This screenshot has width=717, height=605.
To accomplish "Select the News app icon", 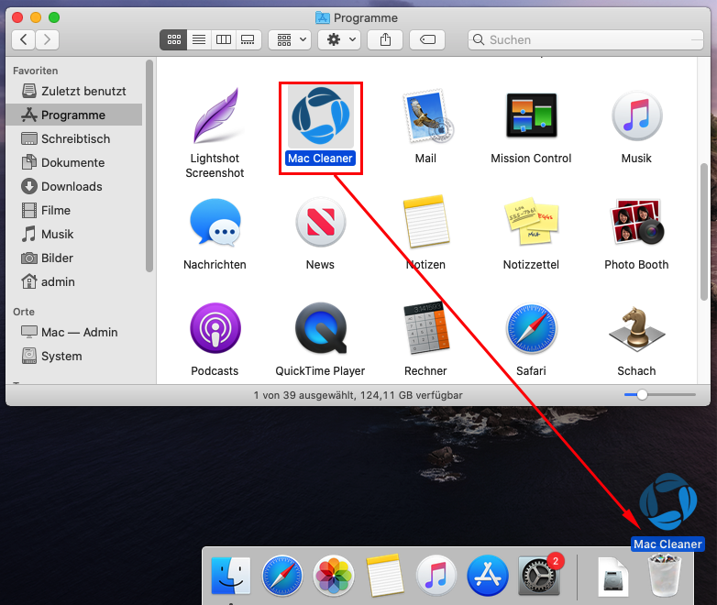I will click(321, 222).
